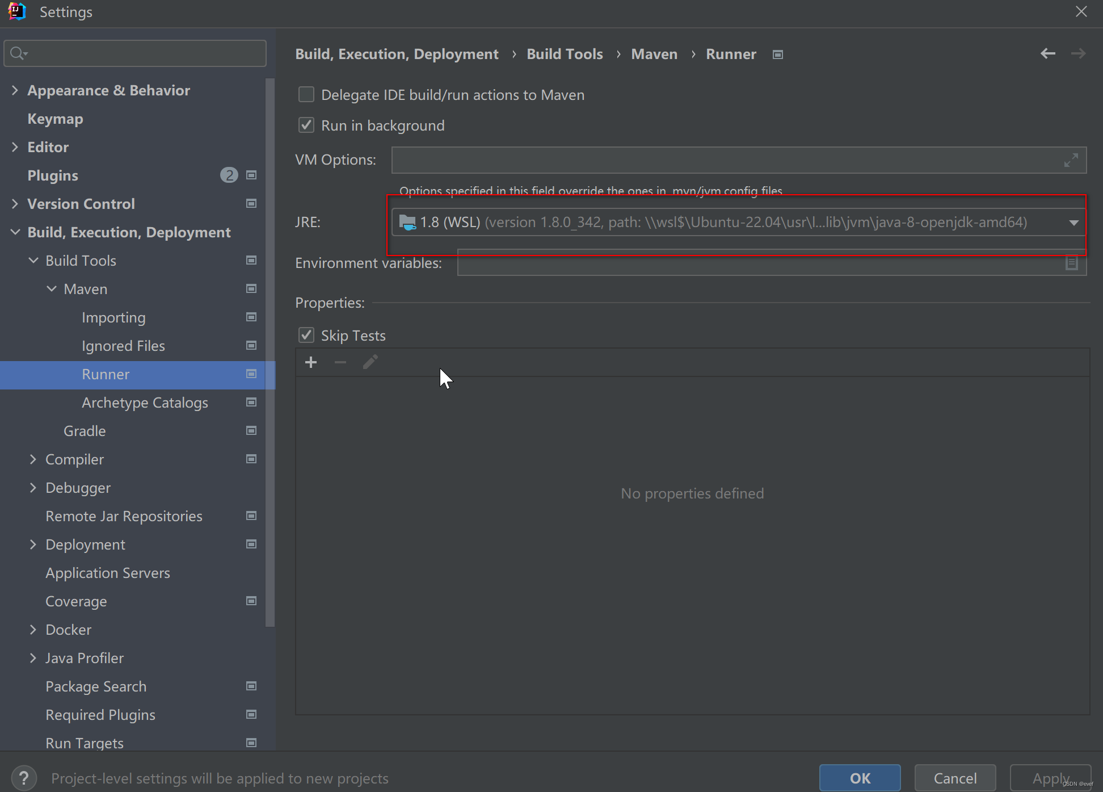Image resolution: width=1103 pixels, height=792 pixels.
Task: Click OK to confirm settings
Action: coord(860,778)
